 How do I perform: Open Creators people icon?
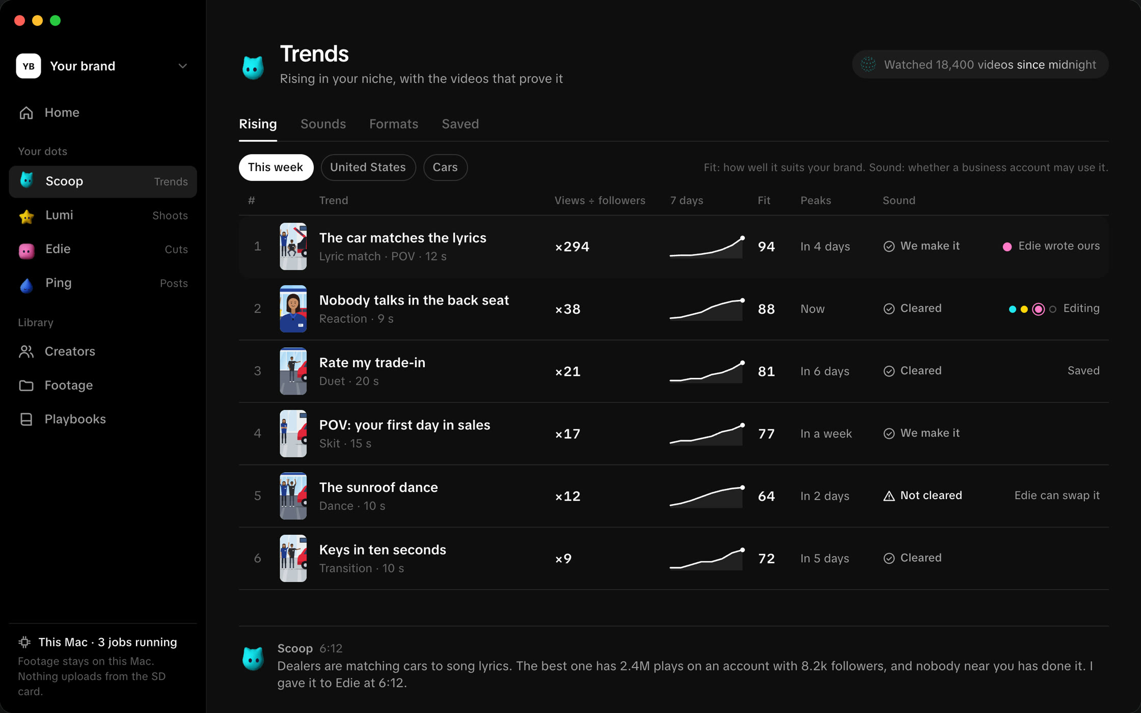[26, 351]
